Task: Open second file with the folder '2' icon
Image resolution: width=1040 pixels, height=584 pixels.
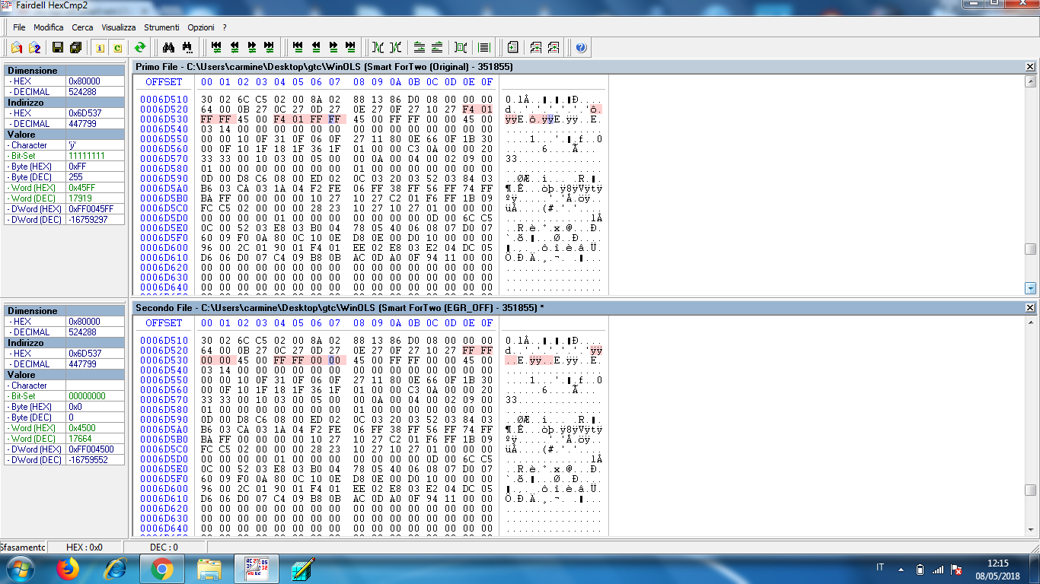Action: 34,47
